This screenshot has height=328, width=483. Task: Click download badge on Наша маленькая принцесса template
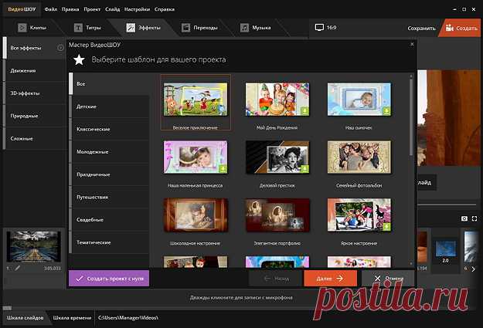pyautogui.click(x=223, y=169)
